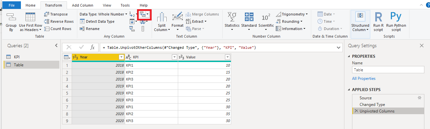Image resolution: width=430 pixels, height=129 pixels.
Task: Open the Source step settings gear
Action: tap(419, 98)
